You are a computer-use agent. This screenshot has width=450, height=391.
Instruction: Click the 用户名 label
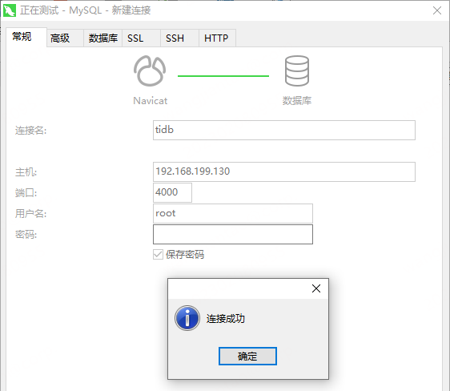click(30, 213)
